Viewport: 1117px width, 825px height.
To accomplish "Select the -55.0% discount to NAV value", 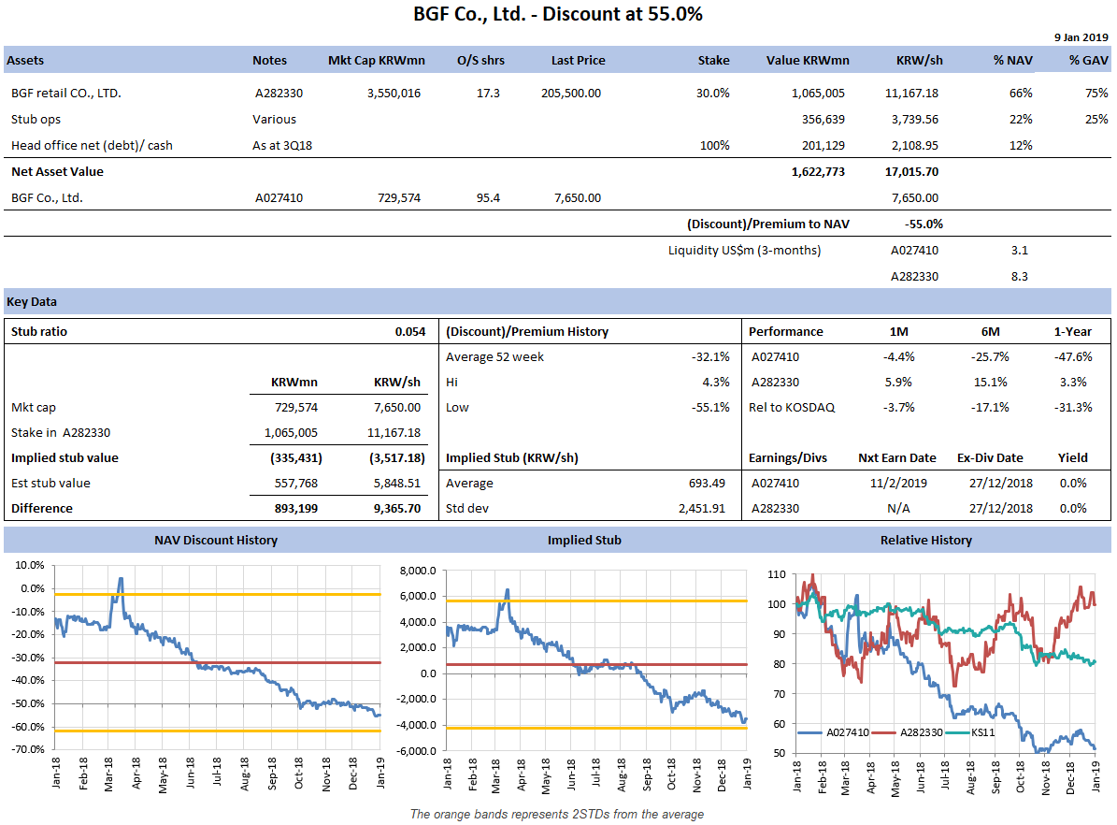I will pyautogui.click(x=924, y=224).
